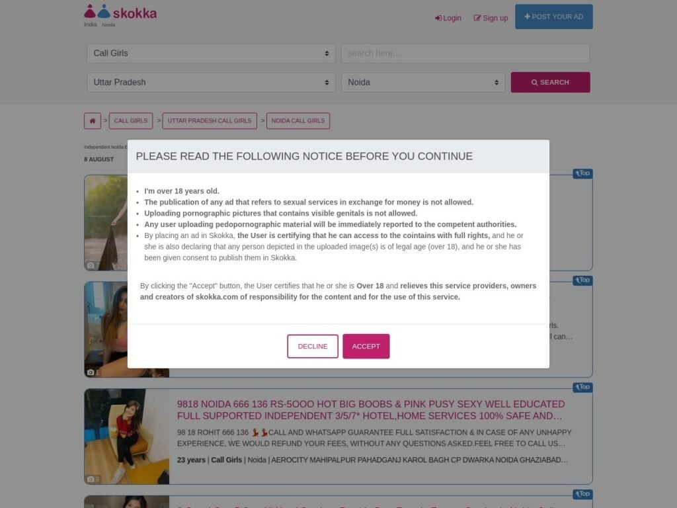Click the Top badge on first listing
677x508 pixels.
(582, 174)
